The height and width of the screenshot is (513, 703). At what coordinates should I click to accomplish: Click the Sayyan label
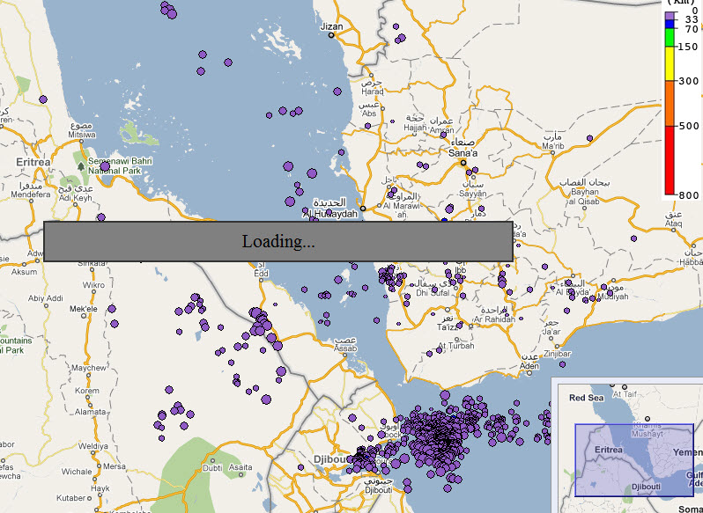[472, 194]
